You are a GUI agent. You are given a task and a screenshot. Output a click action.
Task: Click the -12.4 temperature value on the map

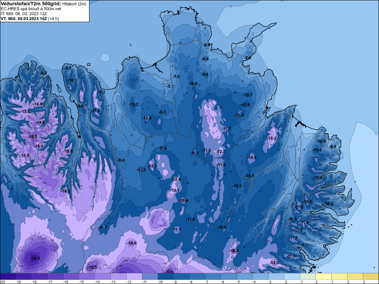tap(176, 179)
